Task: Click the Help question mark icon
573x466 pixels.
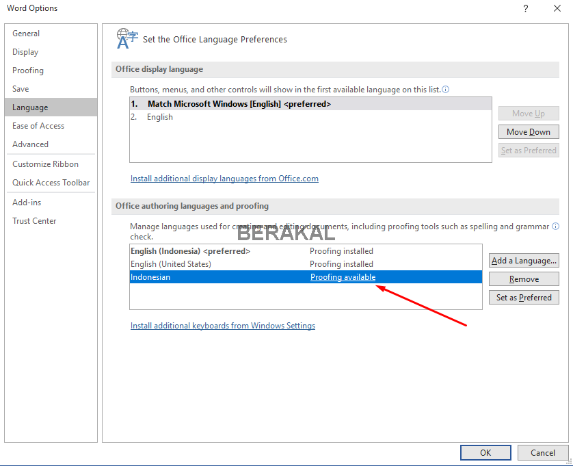Action: coord(526,8)
